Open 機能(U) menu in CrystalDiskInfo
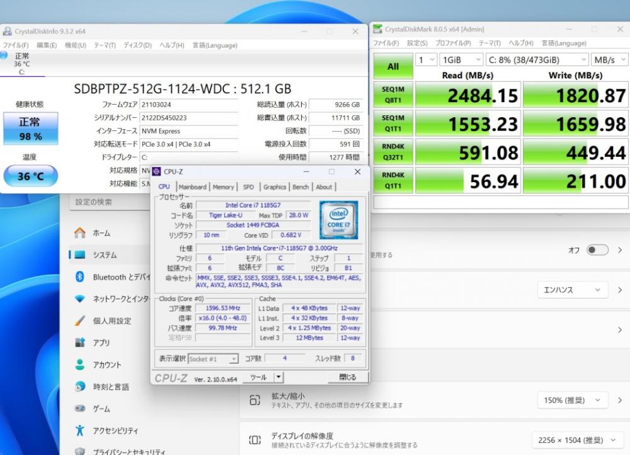The height and width of the screenshot is (455, 630). click(x=76, y=45)
